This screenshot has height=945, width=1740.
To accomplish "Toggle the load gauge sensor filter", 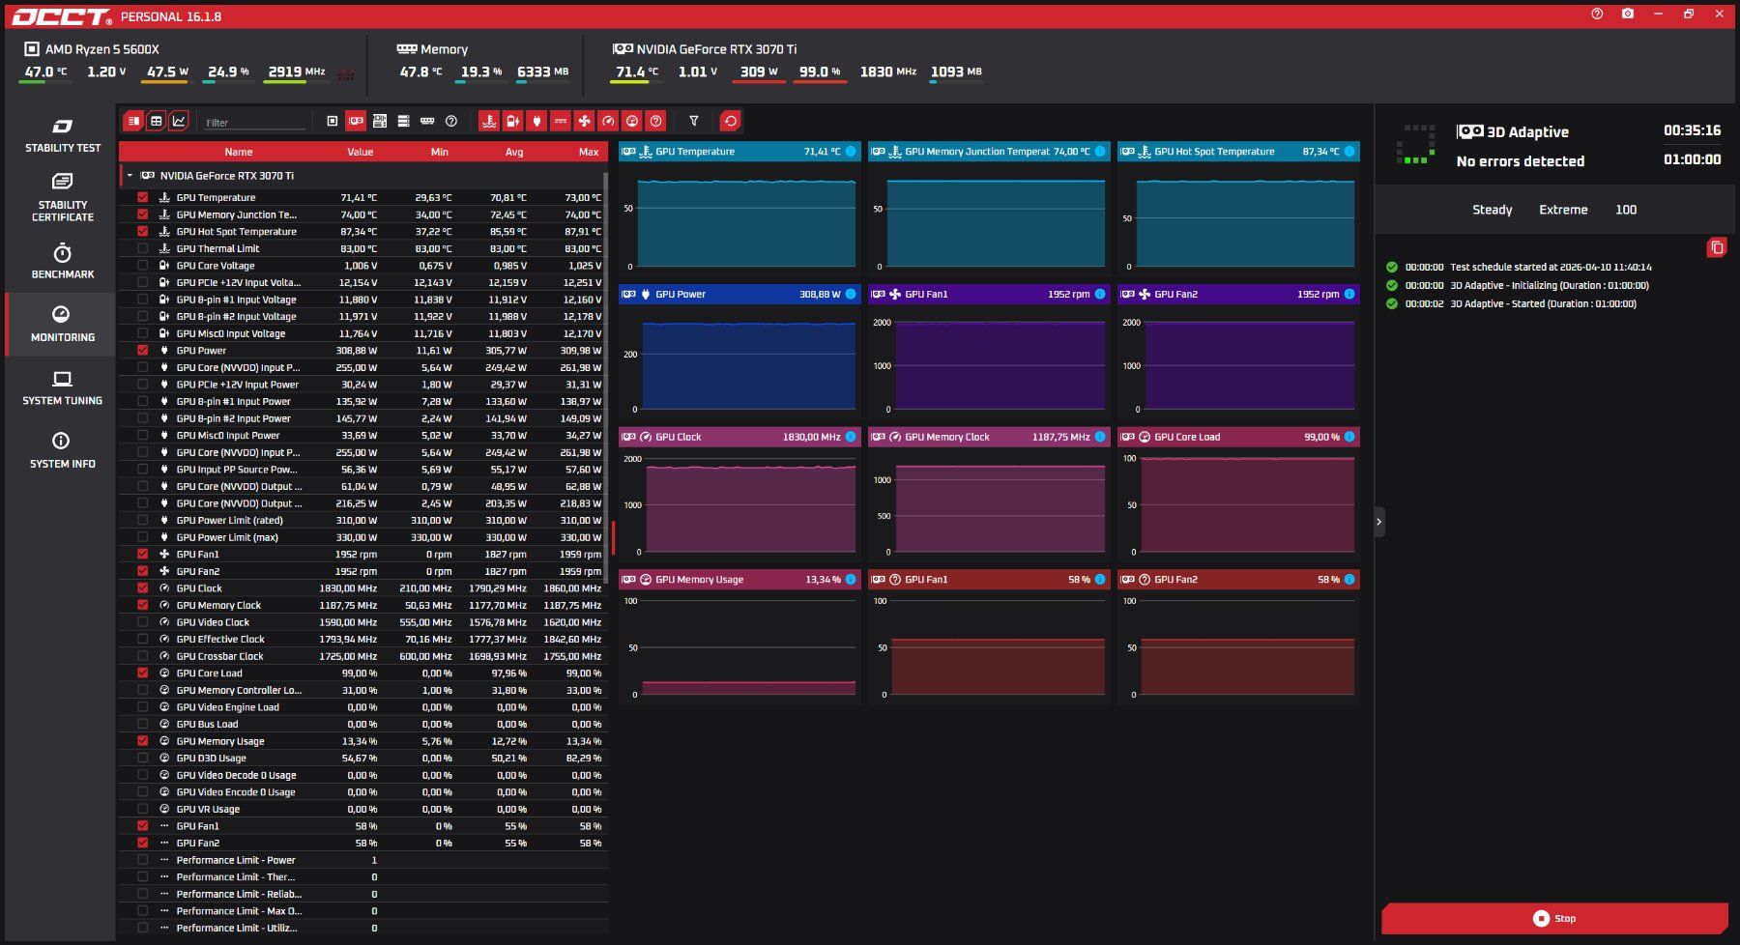I will pyautogui.click(x=632, y=121).
